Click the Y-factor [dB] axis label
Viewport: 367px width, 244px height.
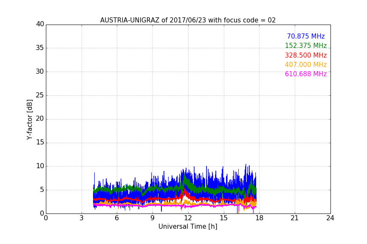[29, 119]
